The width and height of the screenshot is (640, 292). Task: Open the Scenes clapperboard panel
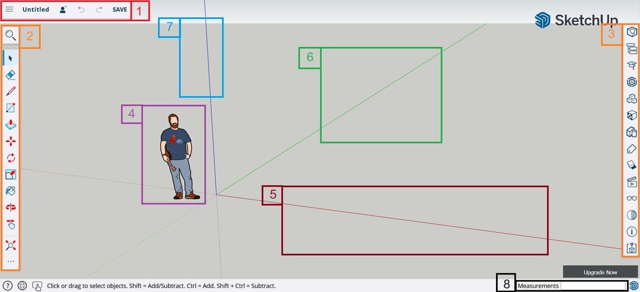[x=632, y=182]
